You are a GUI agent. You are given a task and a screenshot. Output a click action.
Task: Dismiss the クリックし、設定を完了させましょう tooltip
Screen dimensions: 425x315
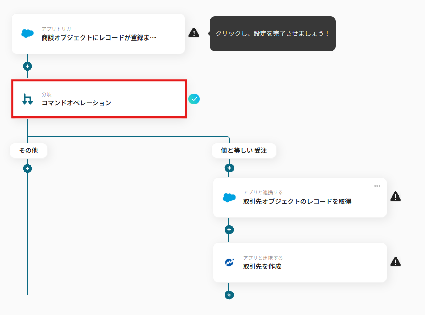[x=273, y=34]
